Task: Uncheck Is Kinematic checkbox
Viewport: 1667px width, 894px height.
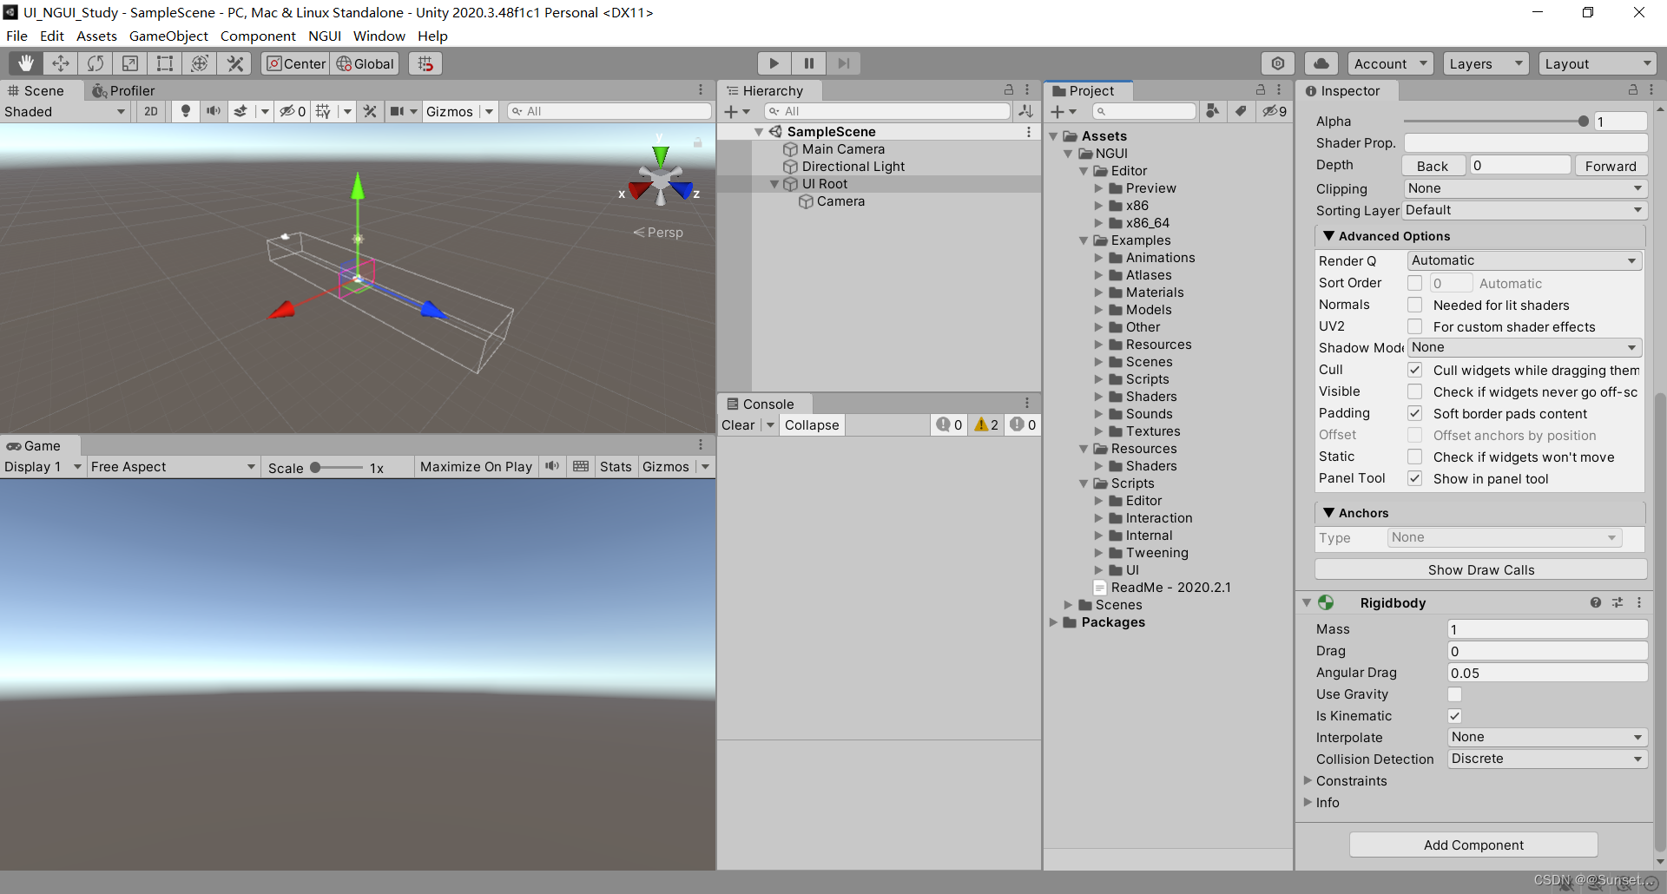Action: pyautogui.click(x=1455, y=716)
